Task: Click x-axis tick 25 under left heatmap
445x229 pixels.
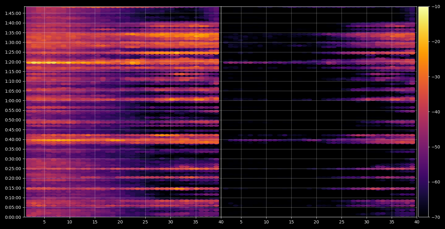Action: click(145, 222)
